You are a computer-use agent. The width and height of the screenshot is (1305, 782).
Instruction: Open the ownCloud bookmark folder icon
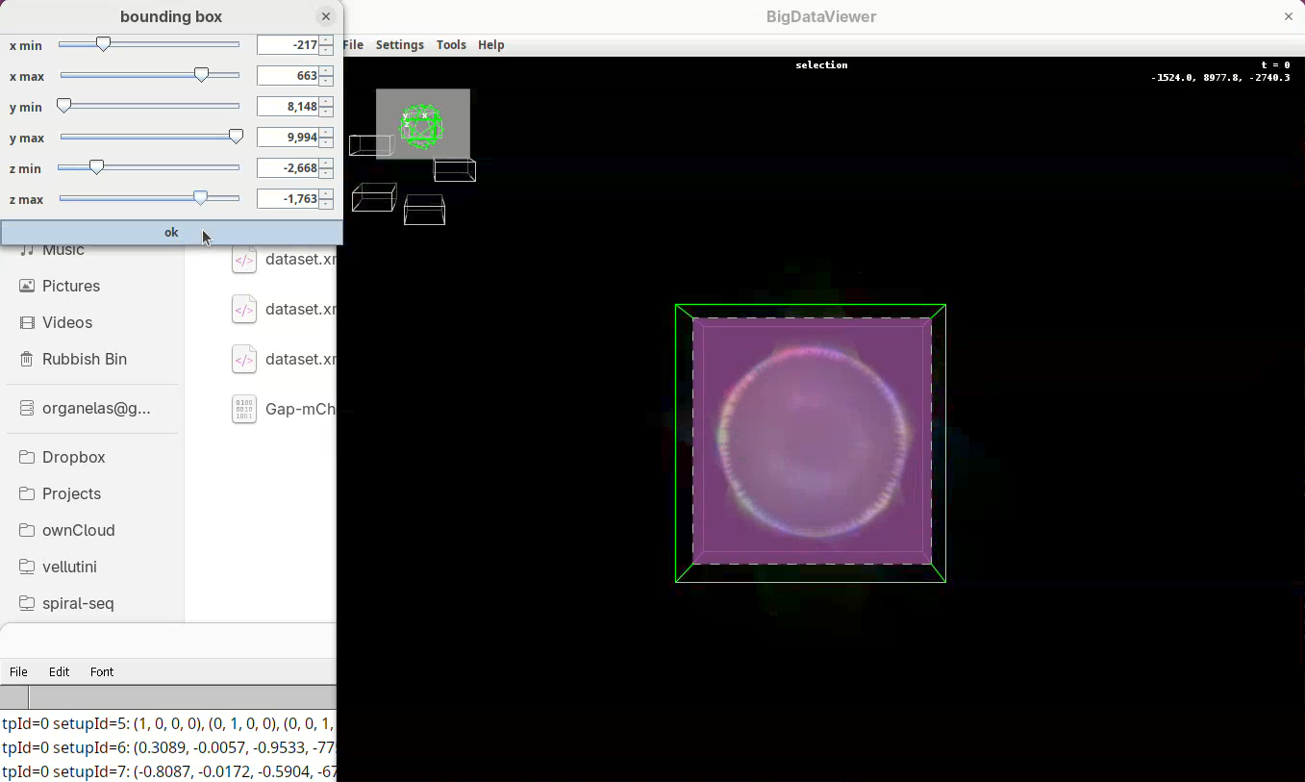(x=27, y=530)
